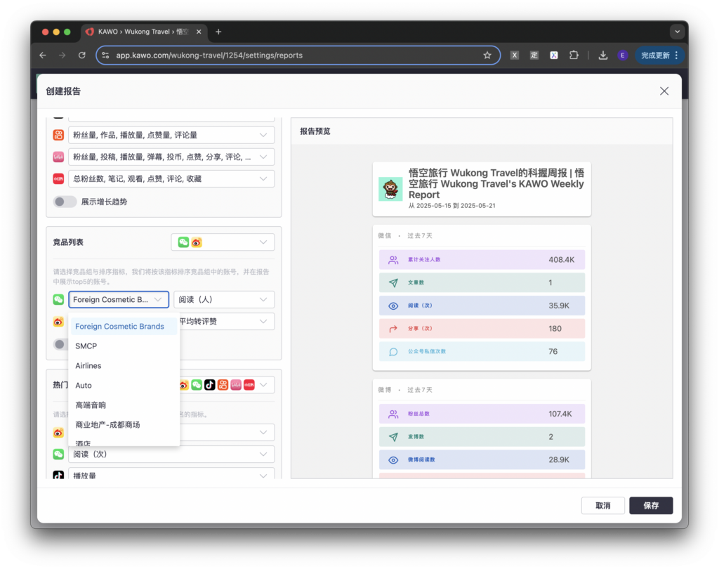The width and height of the screenshot is (719, 569).
Task: Pick 高端音响 from the group options
Action: [x=91, y=405]
